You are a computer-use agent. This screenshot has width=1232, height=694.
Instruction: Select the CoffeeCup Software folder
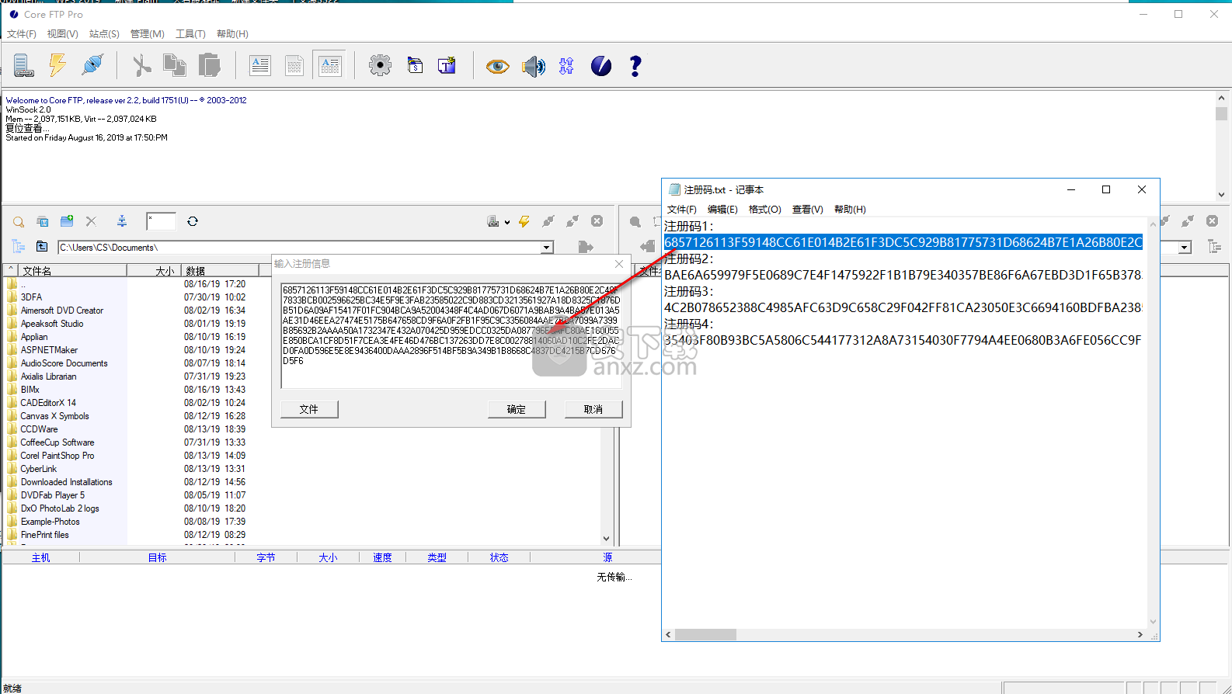tap(57, 442)
